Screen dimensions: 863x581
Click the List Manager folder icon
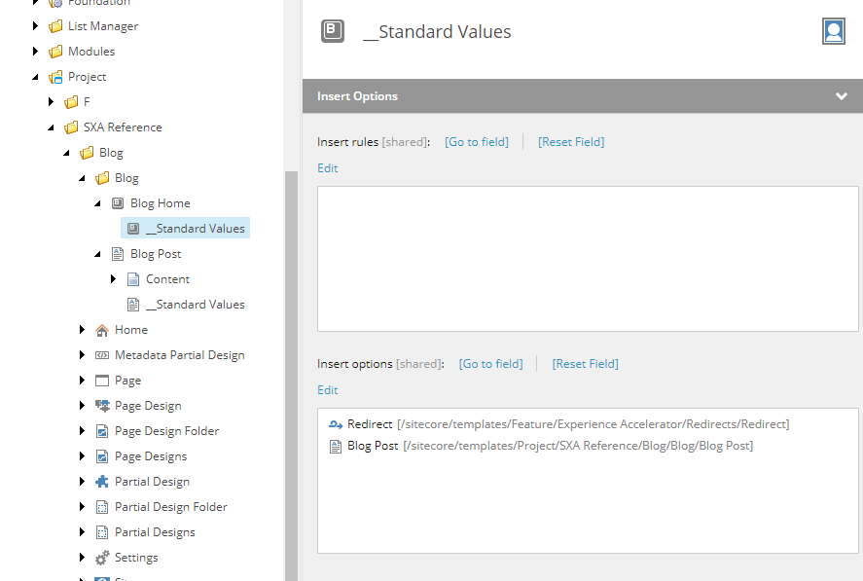coord(55,26)
